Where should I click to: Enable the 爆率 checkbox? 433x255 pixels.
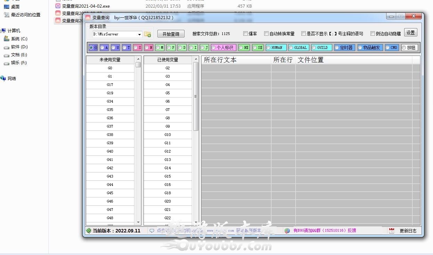246,34
